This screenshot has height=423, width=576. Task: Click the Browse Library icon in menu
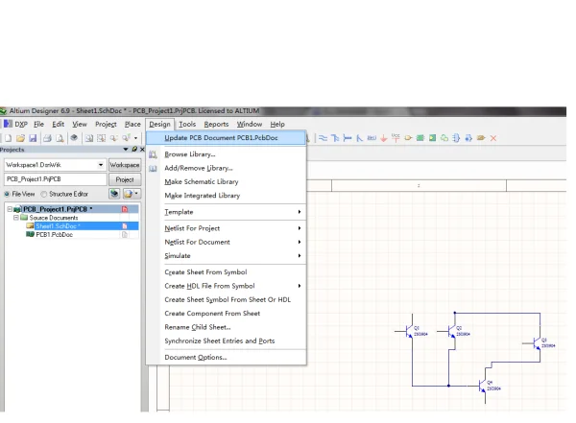[x=153, y=154]
